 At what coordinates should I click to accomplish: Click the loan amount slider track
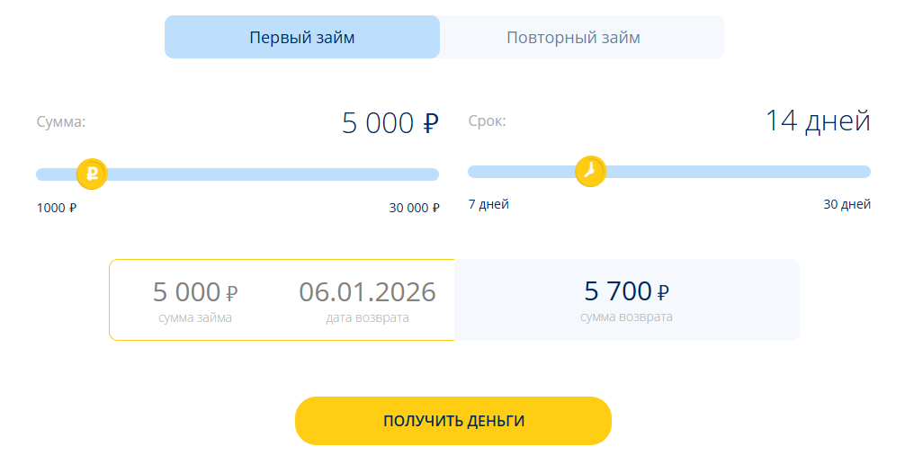click(x=270, y=174)
